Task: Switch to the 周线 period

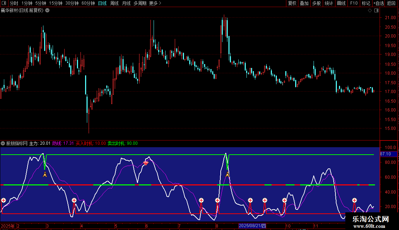Action: click(114, 3)
